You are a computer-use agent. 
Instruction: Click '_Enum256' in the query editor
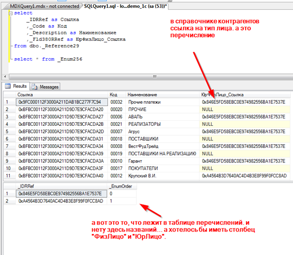[69, 59]
